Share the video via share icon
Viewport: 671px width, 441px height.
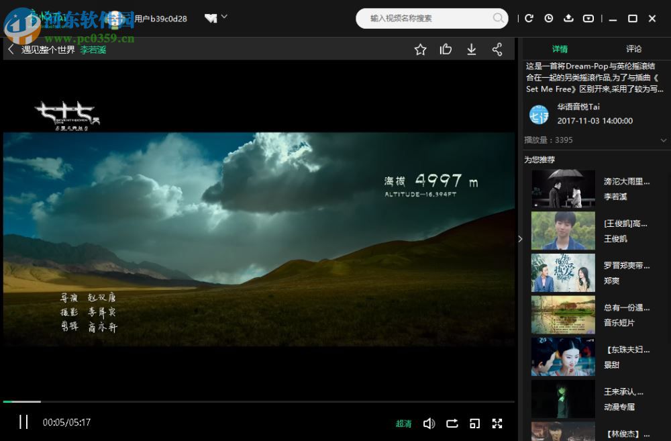click(x=497, y=49)
